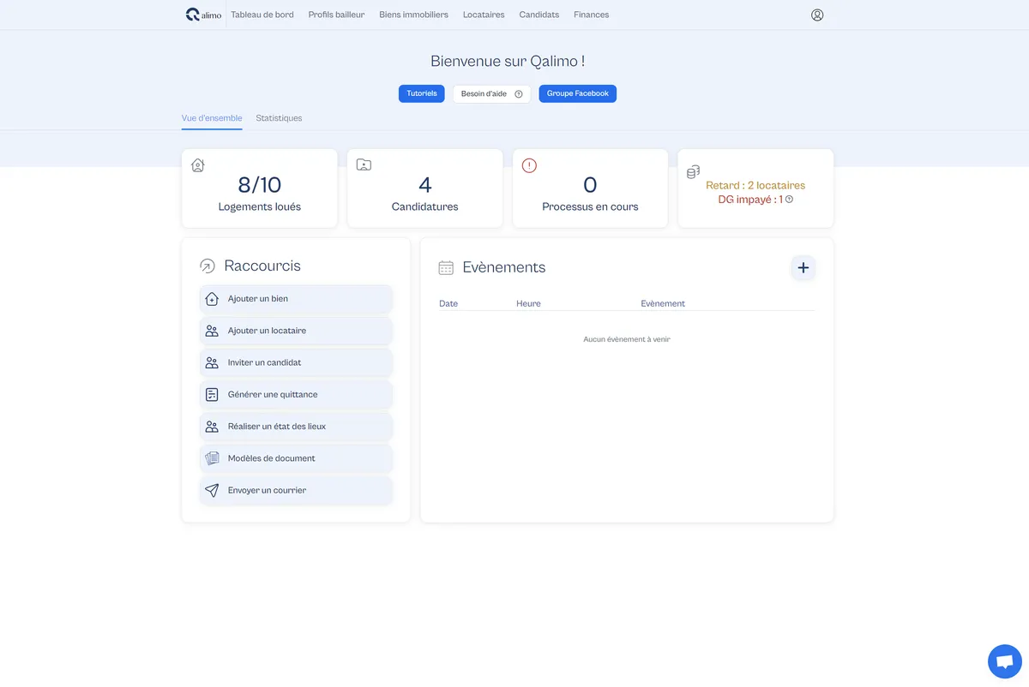Image resolution: width=1029 pixels, height=687 pixels.
Task: Click the Aucun évènement à venir message
Action: click(x=627, y=339)
